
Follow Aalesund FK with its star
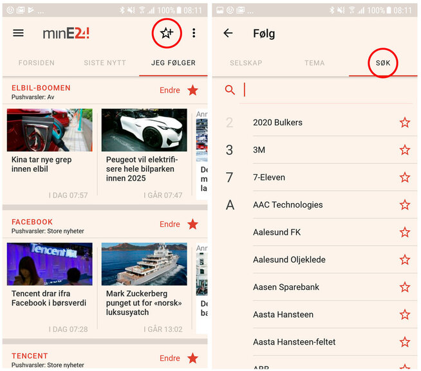405,232
